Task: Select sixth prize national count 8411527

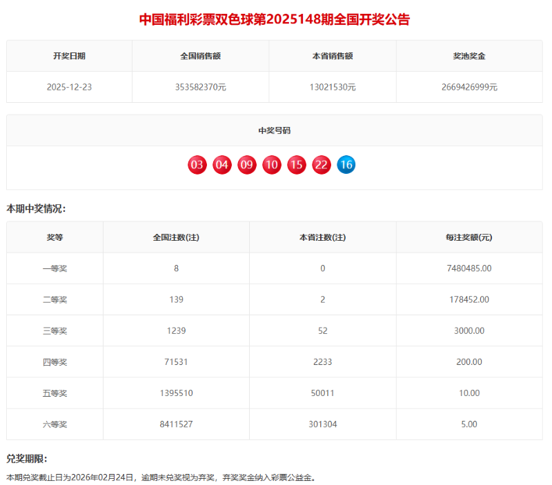Action: click(176, 424)
